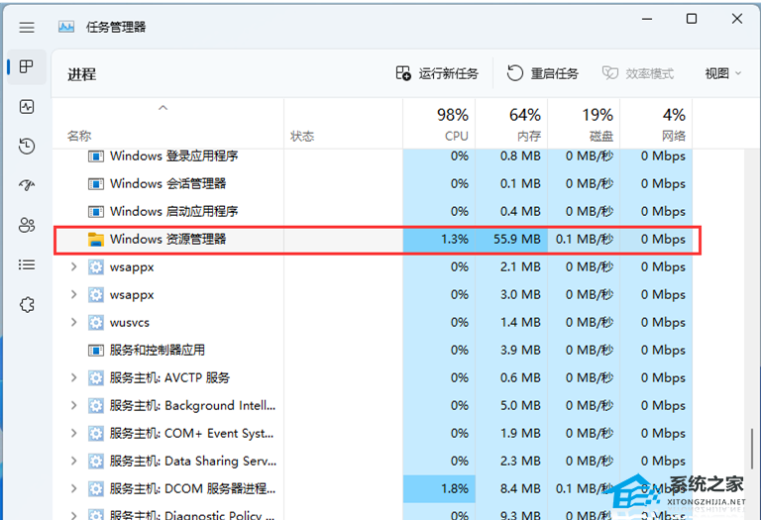Viewport: 761px width, 520px height.
Task: Click 重启任务 button
Action: pyautogui.click(x=543, y=73)
